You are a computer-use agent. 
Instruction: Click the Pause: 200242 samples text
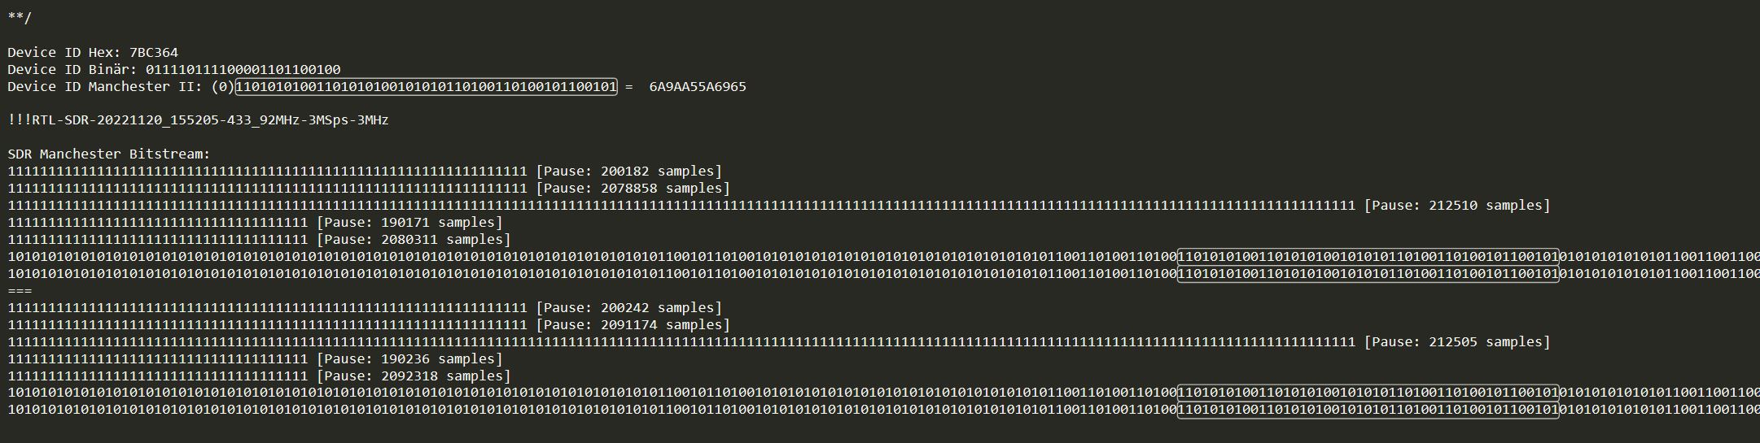coord(628,307)
